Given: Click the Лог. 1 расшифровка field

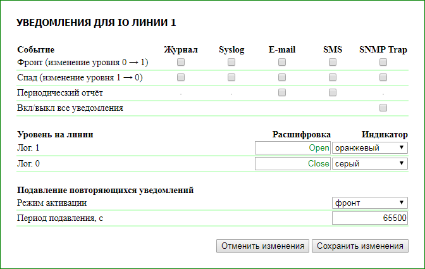Looking at the screenshot, I should pyautogui.click(x=293, y=147).
